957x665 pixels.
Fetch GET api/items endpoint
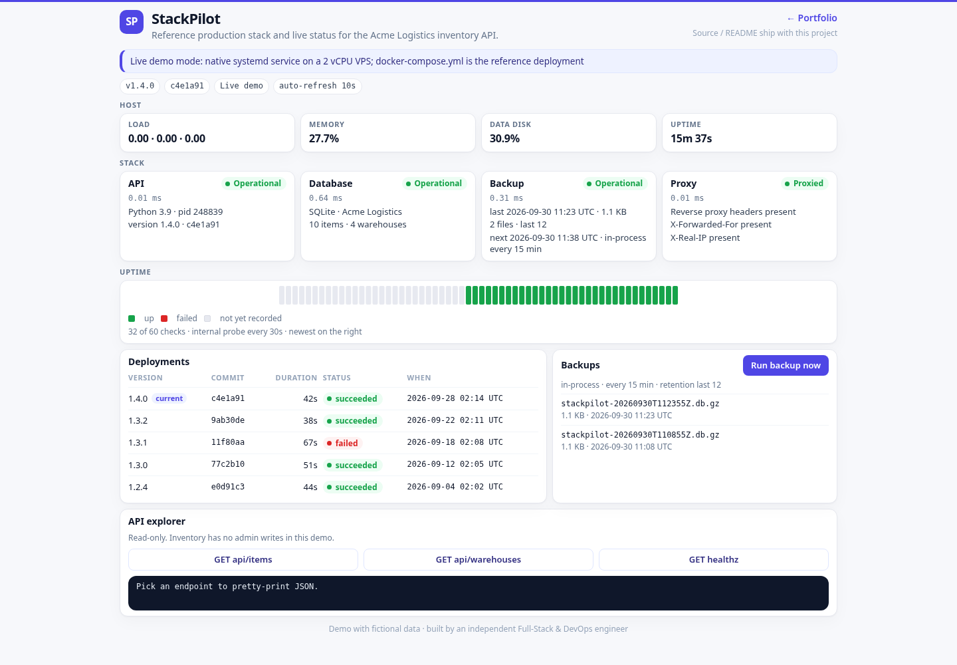tap(243, 560)
